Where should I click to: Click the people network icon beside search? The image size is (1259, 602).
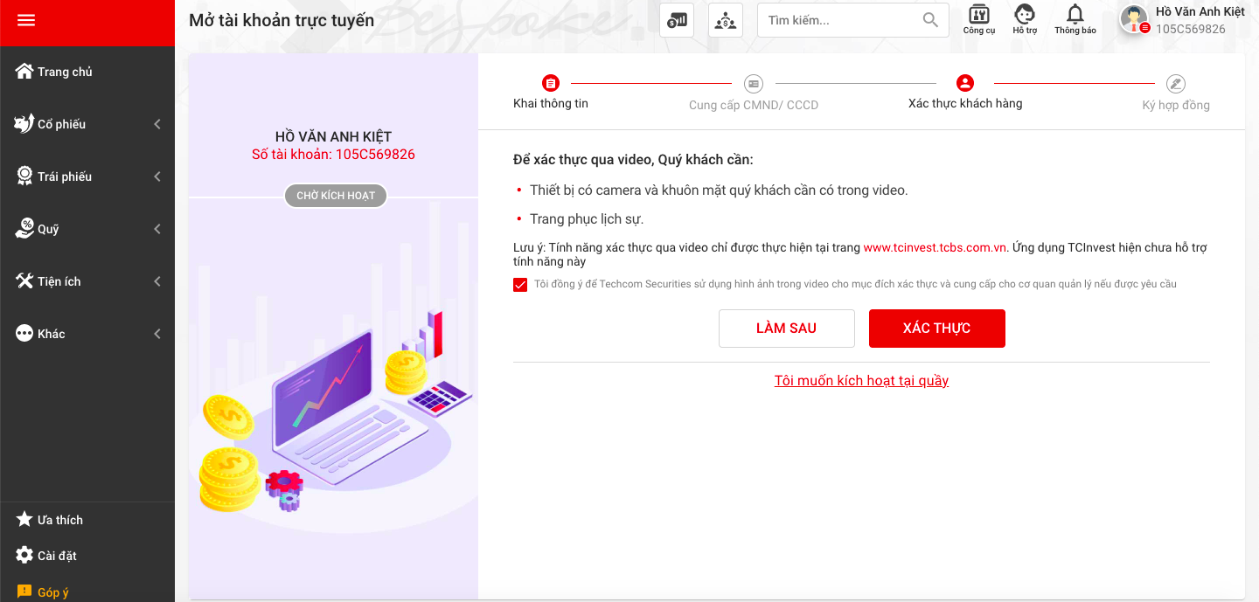[x=726, y=20]
